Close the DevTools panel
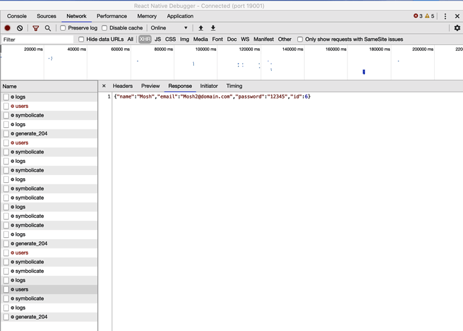Viewport: 463px width, 331px height. pos(457,16)
